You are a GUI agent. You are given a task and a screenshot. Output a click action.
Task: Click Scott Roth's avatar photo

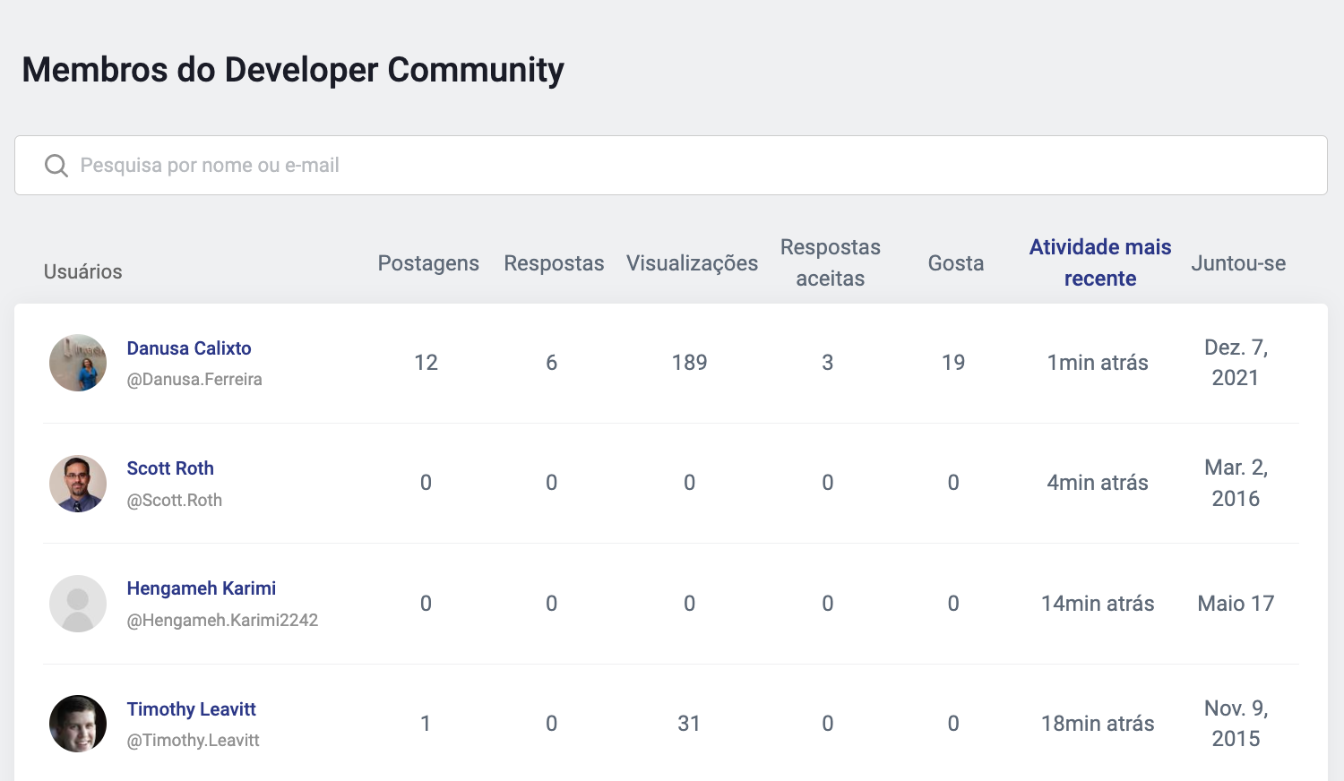click(78, 484)
